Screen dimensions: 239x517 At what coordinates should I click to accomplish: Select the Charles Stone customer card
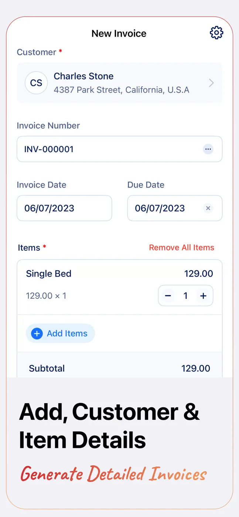pos(120,83)
